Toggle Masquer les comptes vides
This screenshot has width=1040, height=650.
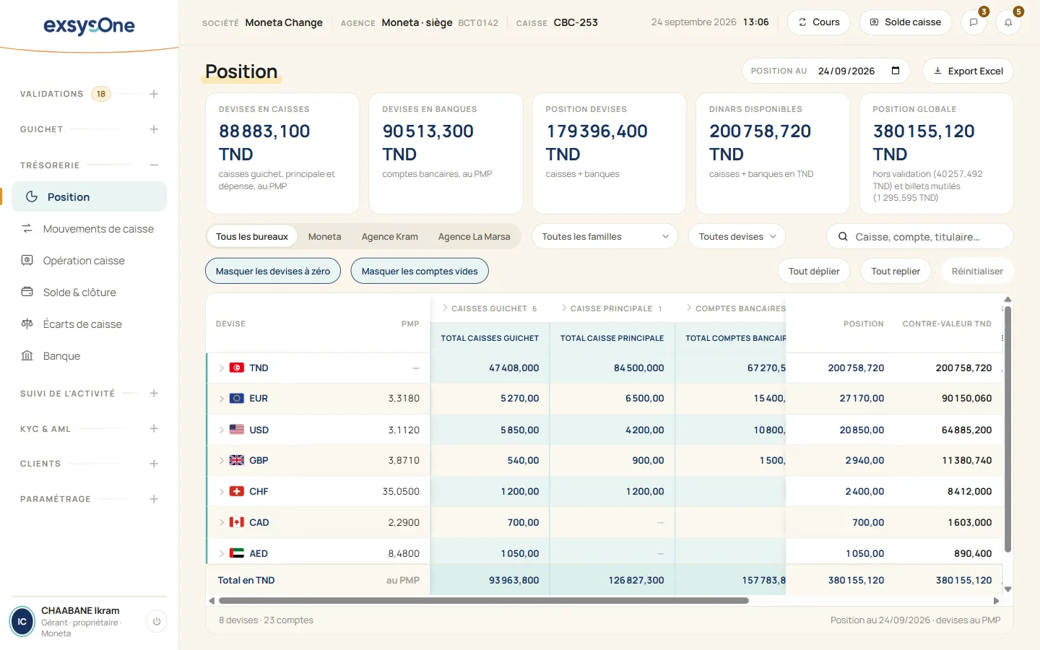click(420, 272)
